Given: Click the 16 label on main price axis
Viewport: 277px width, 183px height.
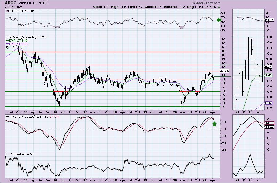Looking at the screenshot, I should (x=223, y=51).
